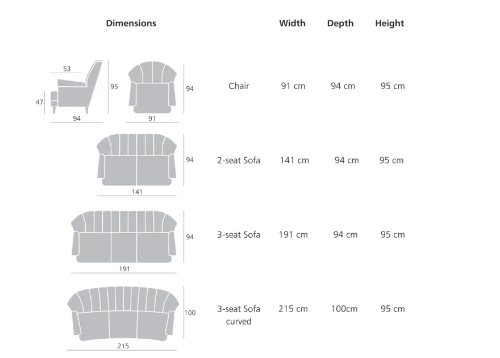The height and width of the screenshot is (358, 500).
Task: Click the 191 cm width value
Action: [293, 235]
